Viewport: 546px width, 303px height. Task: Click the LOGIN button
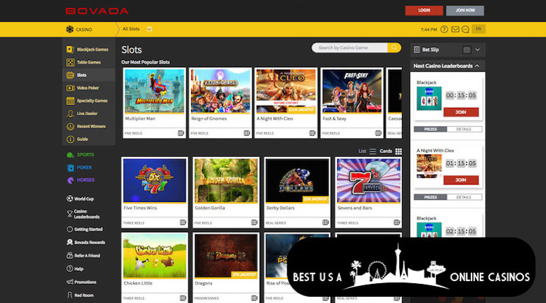(424, 10)
